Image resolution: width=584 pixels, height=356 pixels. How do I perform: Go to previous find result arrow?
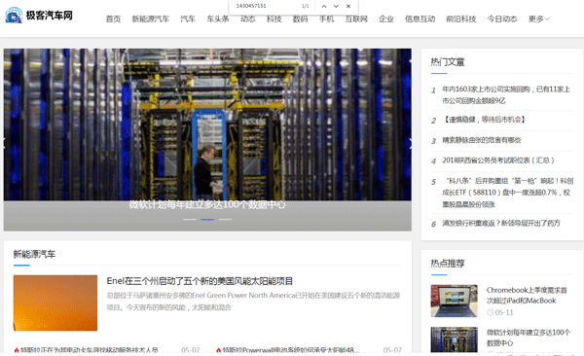[324, 6]
